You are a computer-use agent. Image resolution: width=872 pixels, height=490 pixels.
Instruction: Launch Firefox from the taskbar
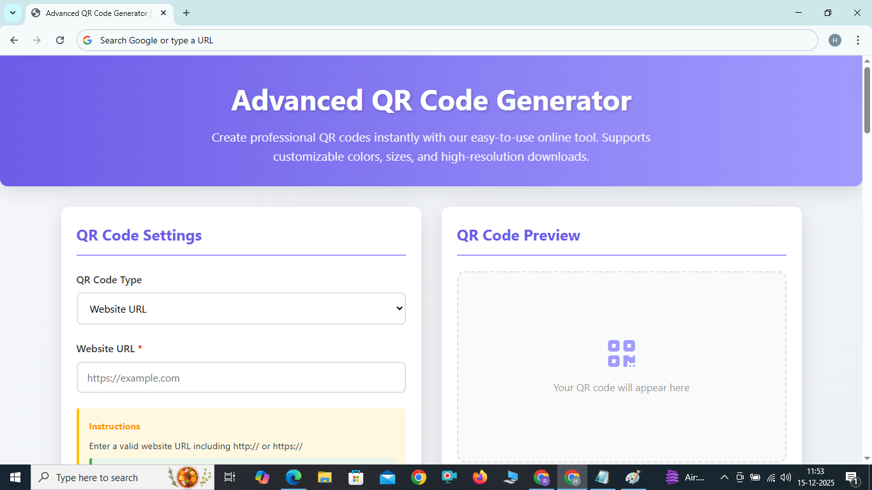(480, 477)
